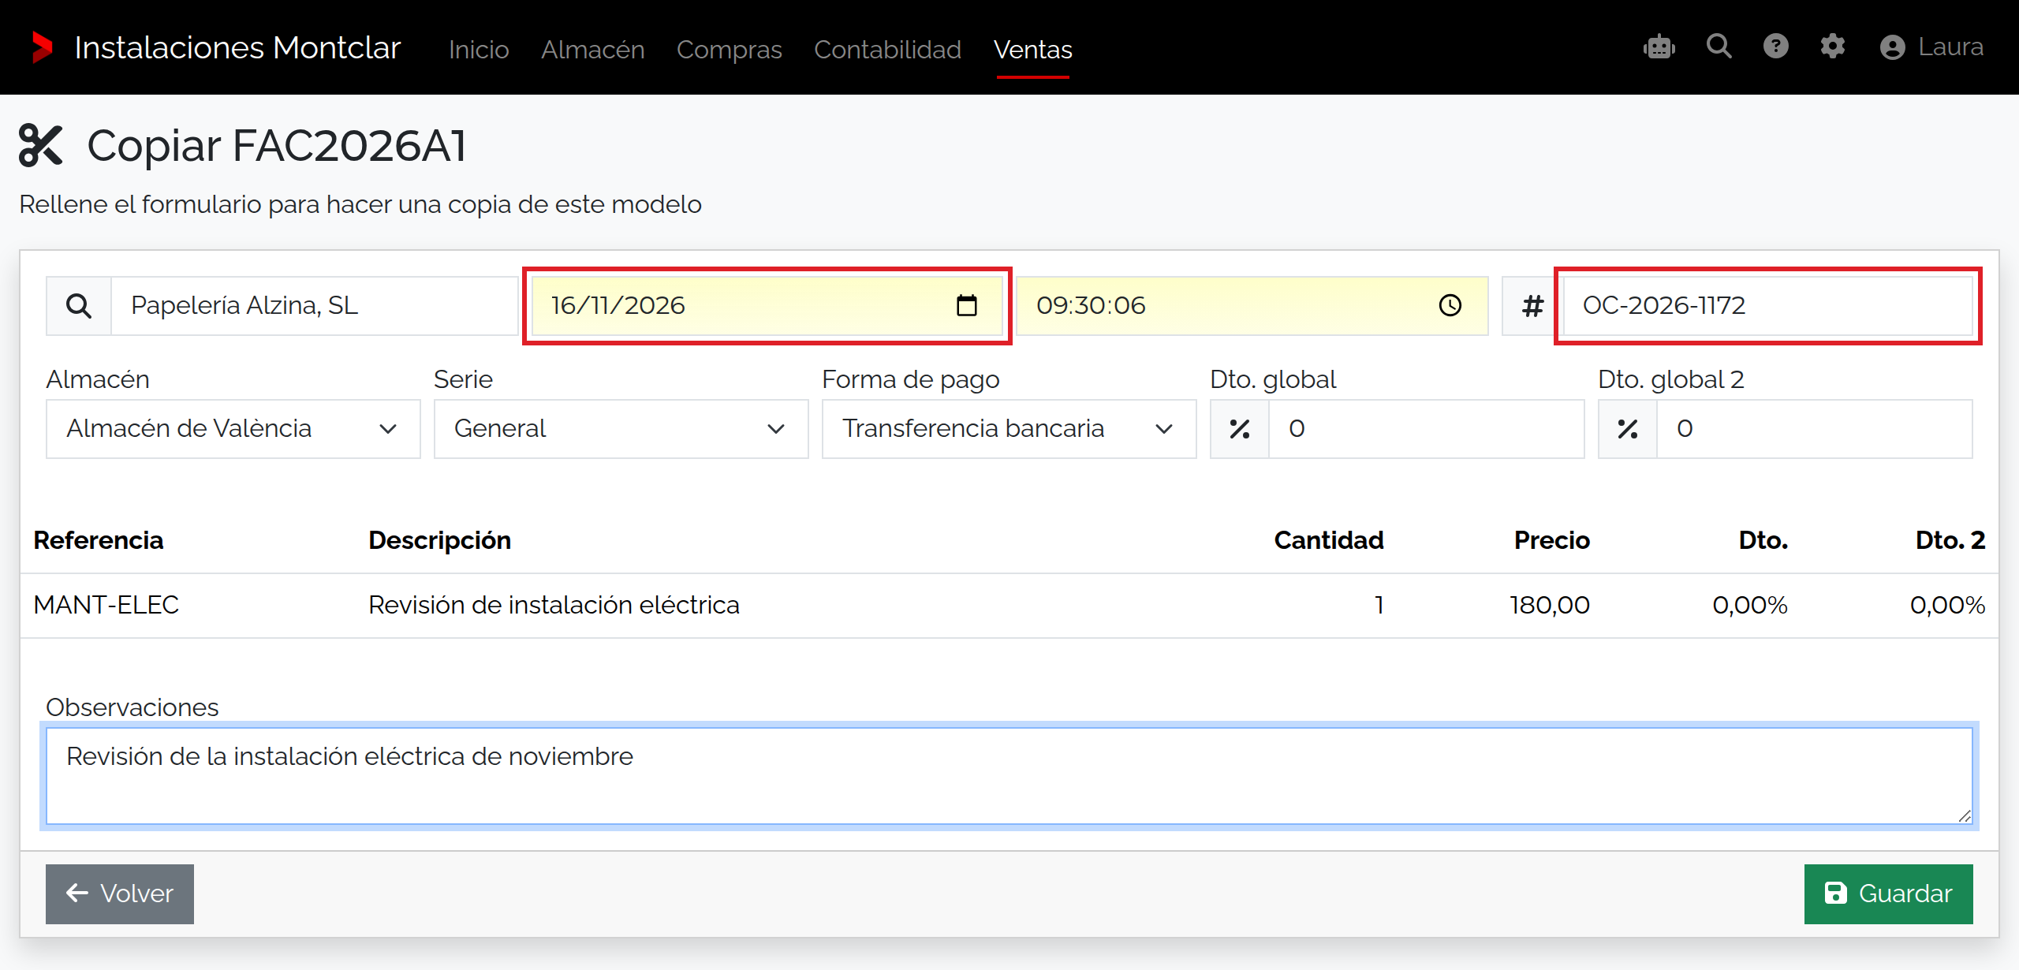Click the Observaciones textarea resize handle
Image resolution: width=2019 pixels, height=970 pixels.
pyautogui.click(x=1965, y=816)
